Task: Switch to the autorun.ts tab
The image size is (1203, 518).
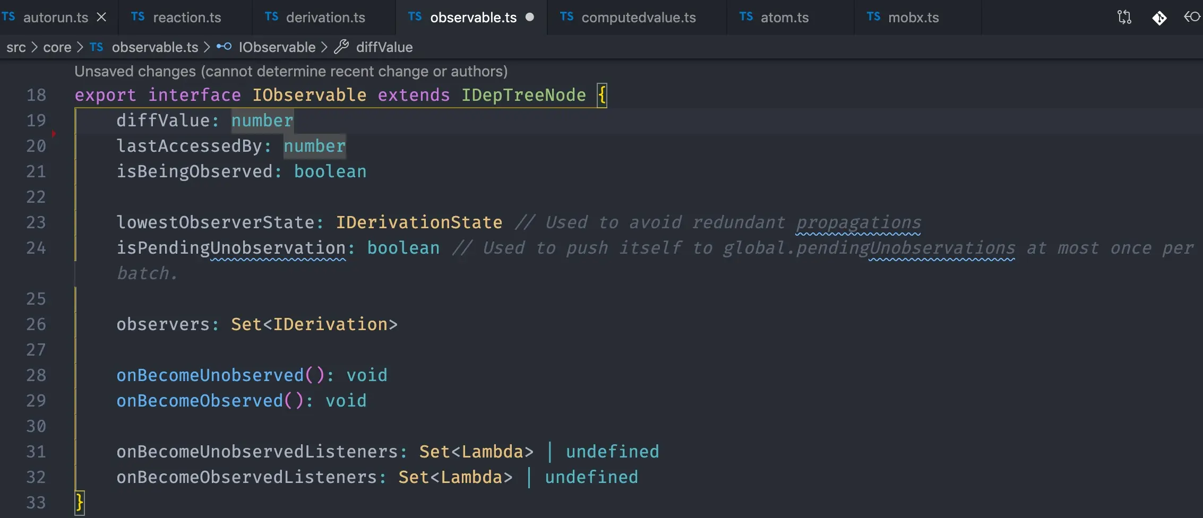Action: point(55,17)
